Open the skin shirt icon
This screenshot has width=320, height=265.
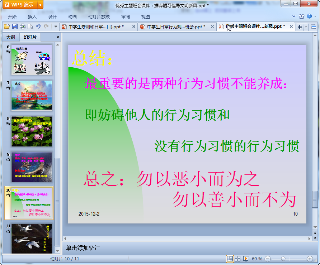301,16
